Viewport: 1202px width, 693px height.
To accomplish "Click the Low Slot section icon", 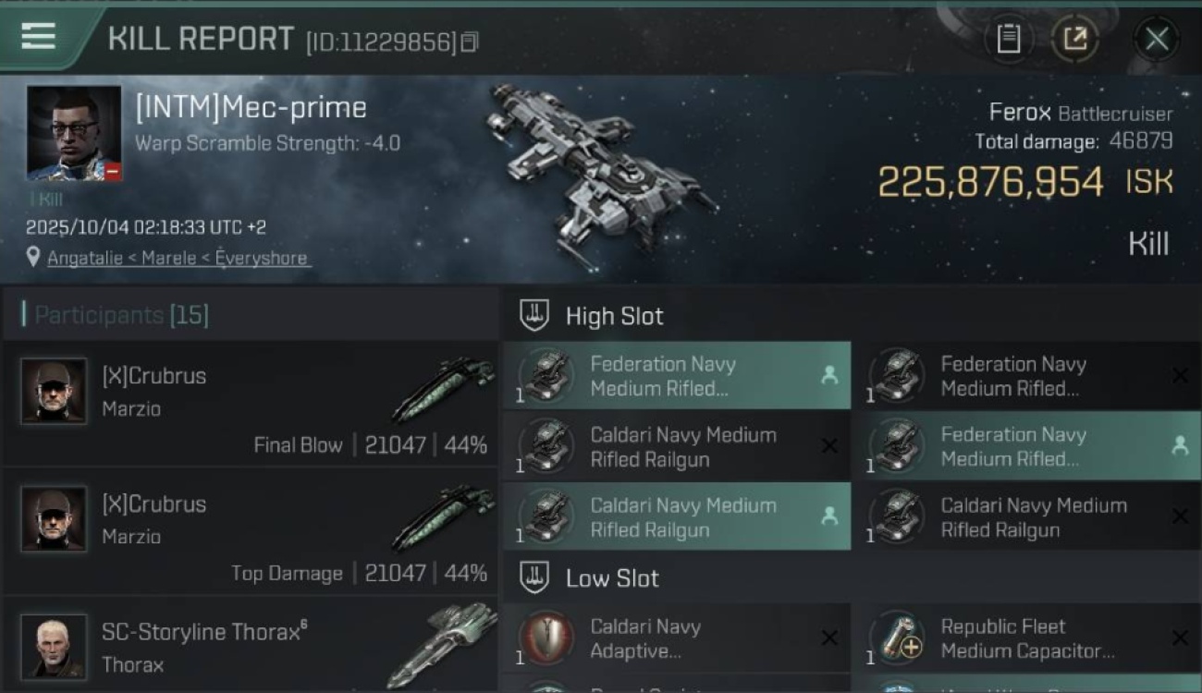I will (534, 578).
